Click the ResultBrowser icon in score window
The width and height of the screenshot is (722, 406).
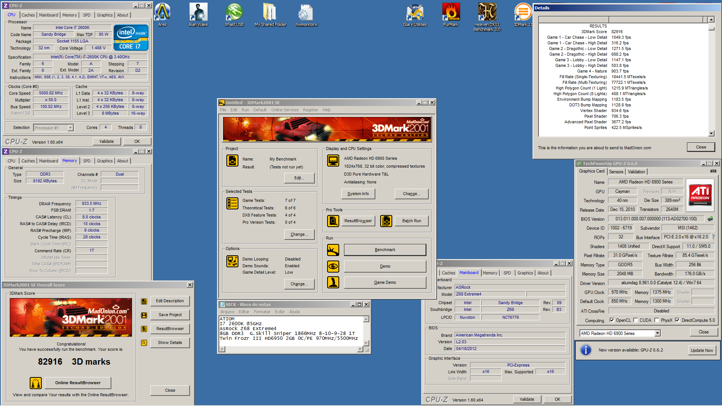144,329
